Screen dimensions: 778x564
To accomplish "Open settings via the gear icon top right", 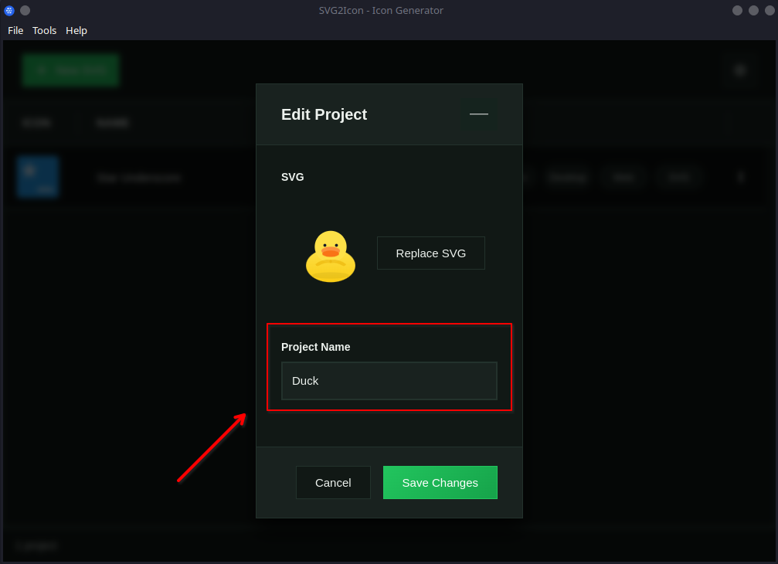I will pos(739,70).
